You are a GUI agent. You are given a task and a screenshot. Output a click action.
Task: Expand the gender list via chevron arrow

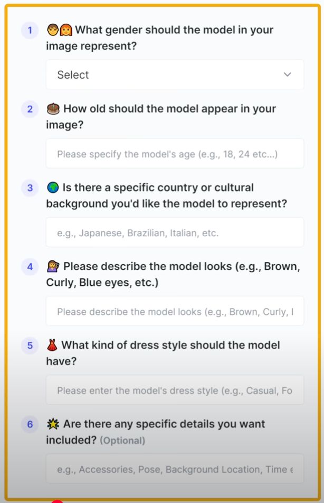[288, 74]
